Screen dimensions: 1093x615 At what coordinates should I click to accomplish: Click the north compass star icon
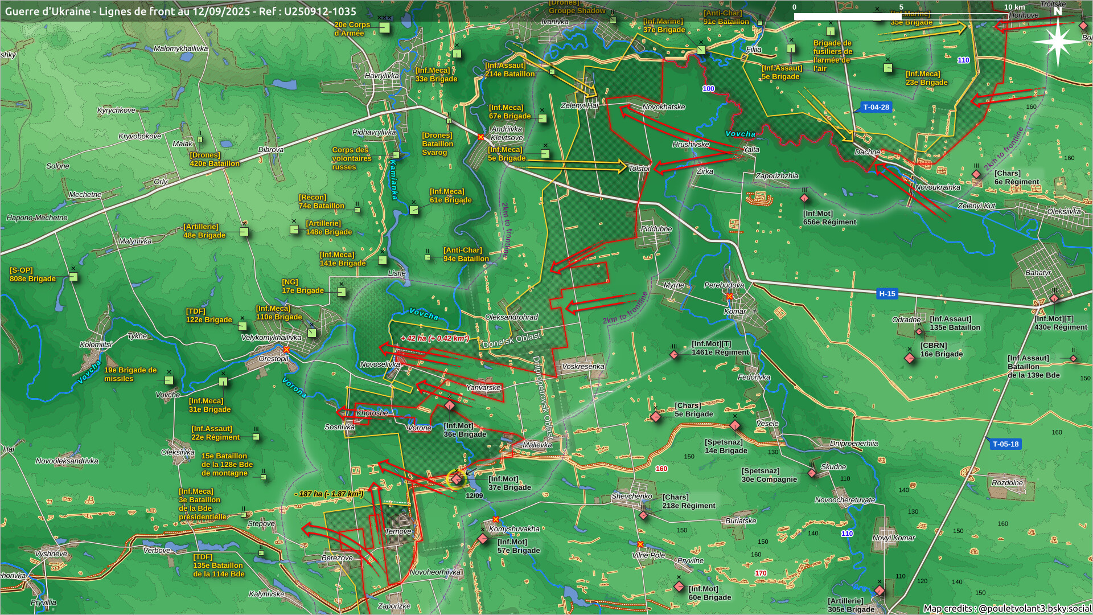pos(1058,41)
